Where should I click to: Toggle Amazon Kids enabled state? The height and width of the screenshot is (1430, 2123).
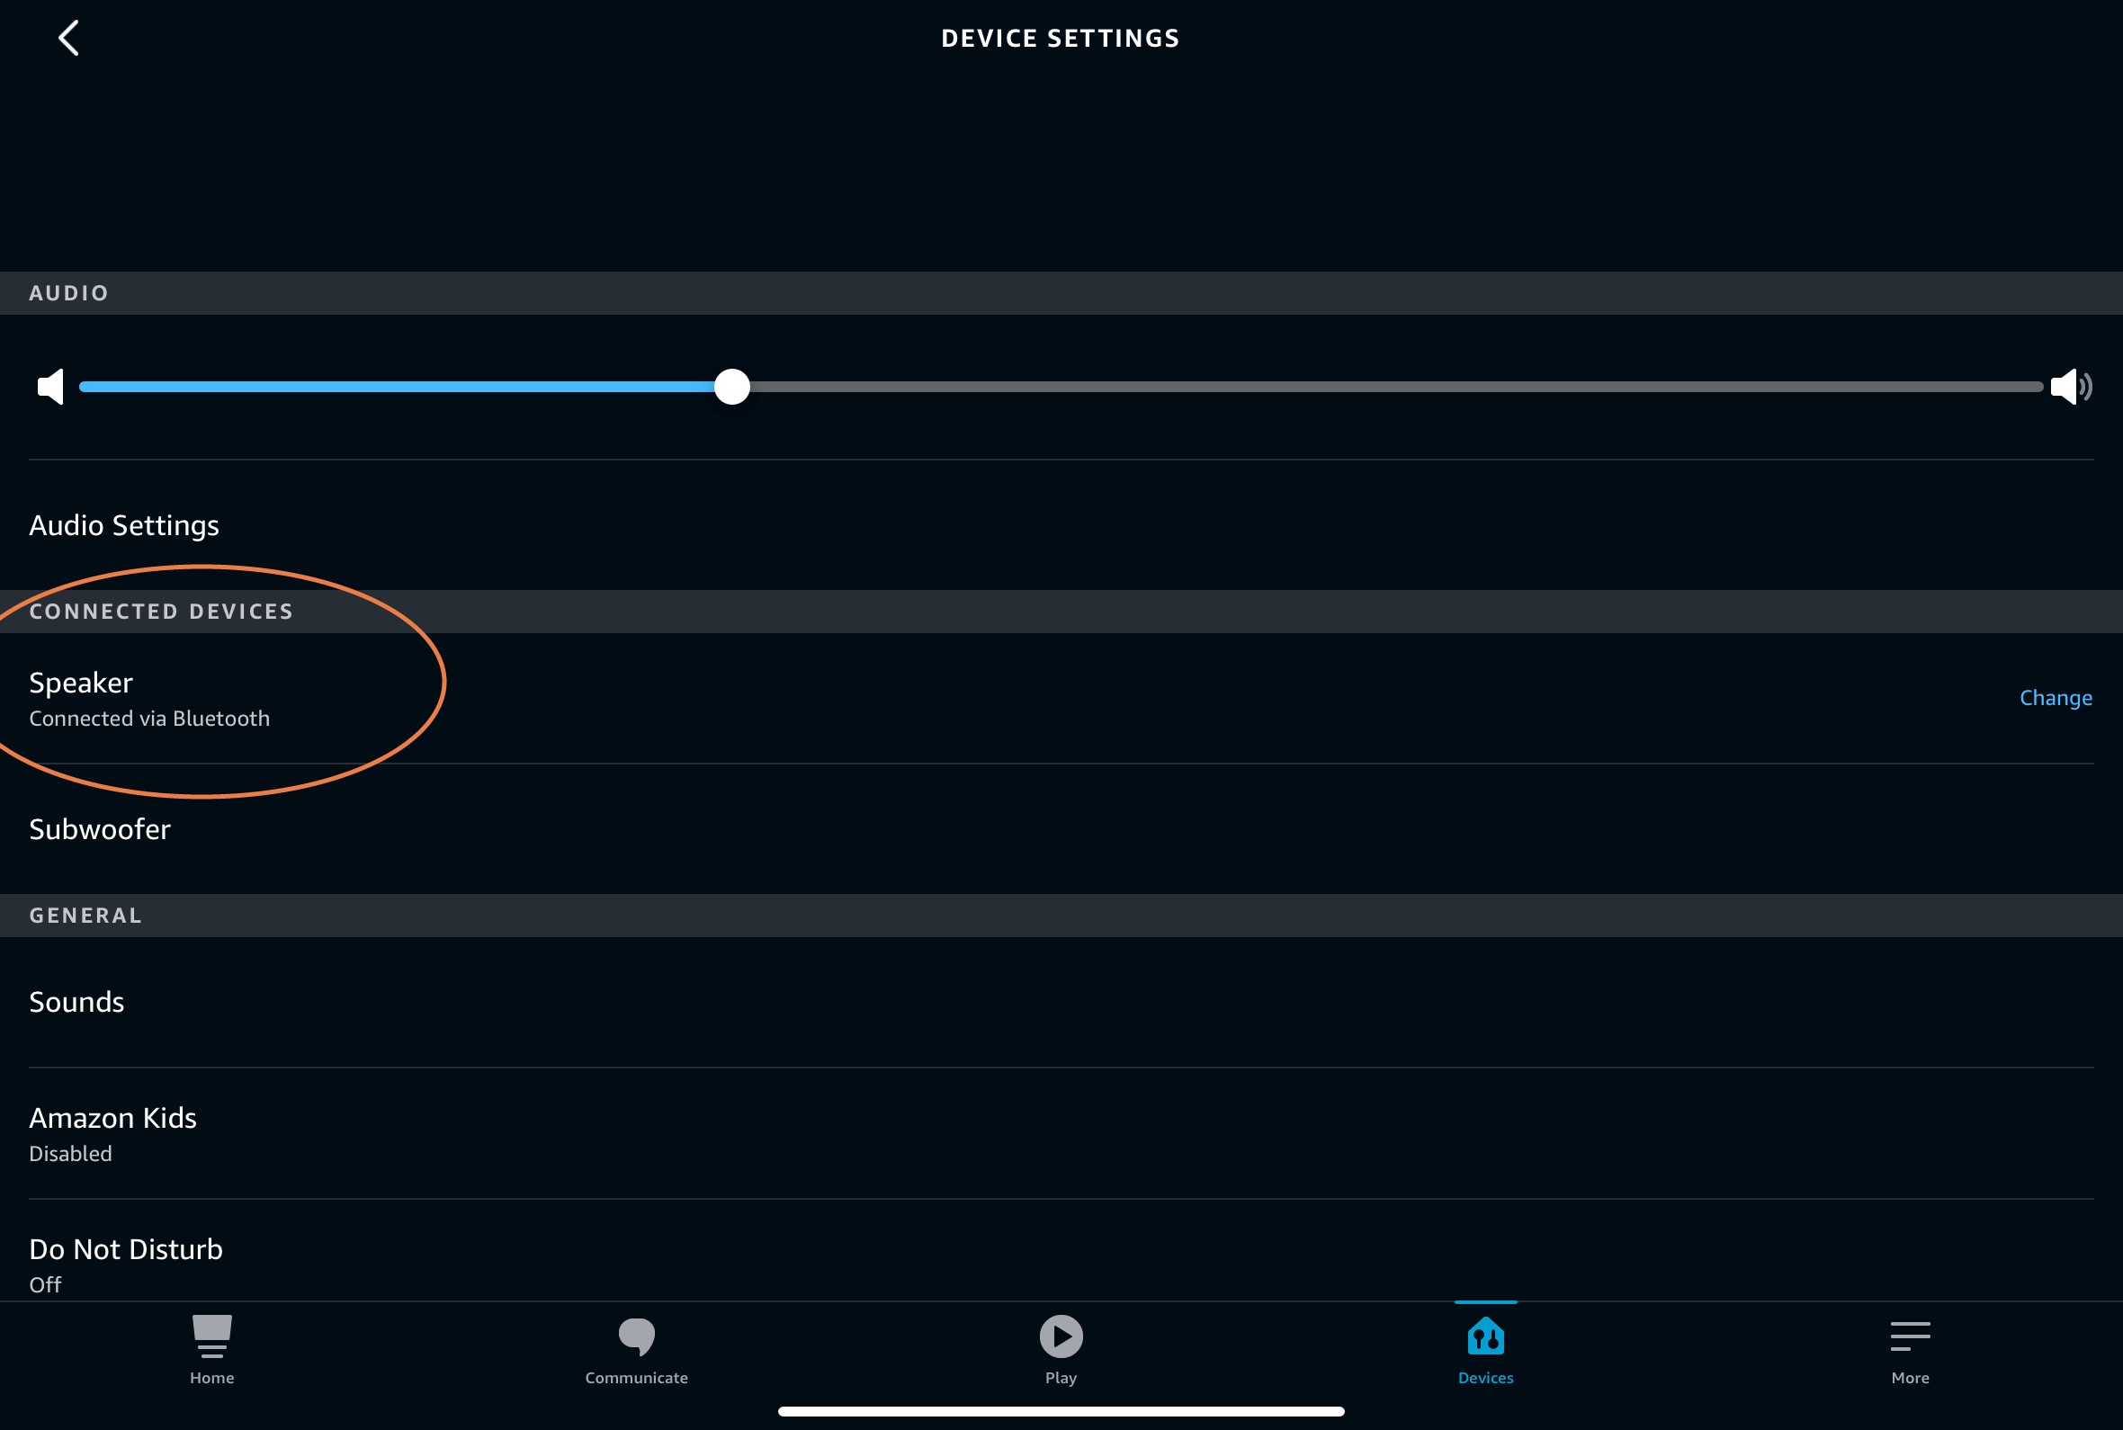point(1061,1131)
